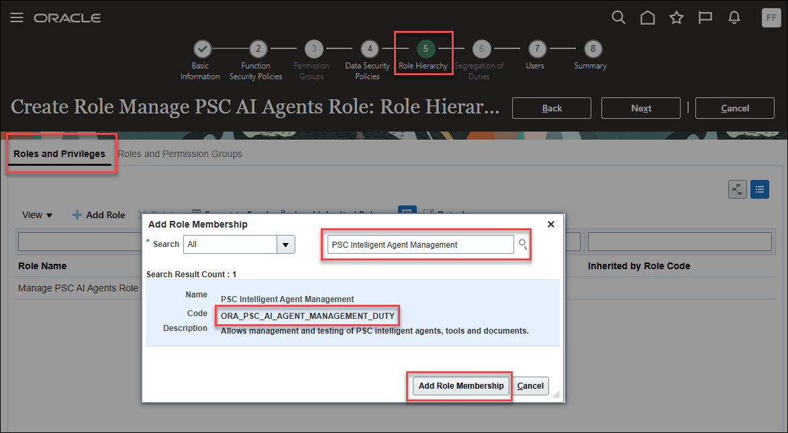Image resolution: width=788 pixels, height=433 pixels.
Task: Switch to the Roles and Permission Groups tab
Action: point(180,154)
